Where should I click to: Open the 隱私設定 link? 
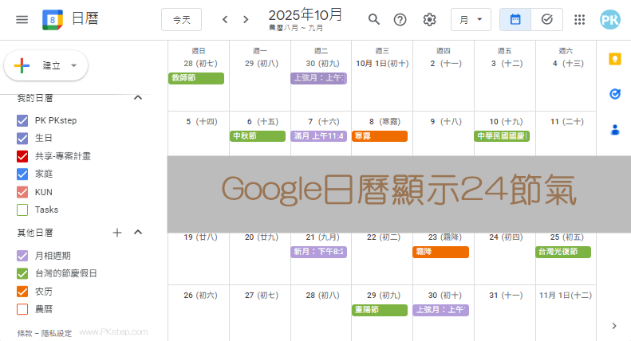tap(57, 333)
